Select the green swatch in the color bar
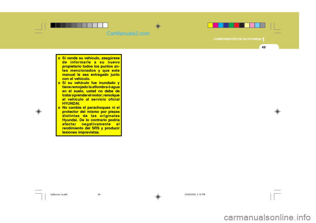 point(231,25)
